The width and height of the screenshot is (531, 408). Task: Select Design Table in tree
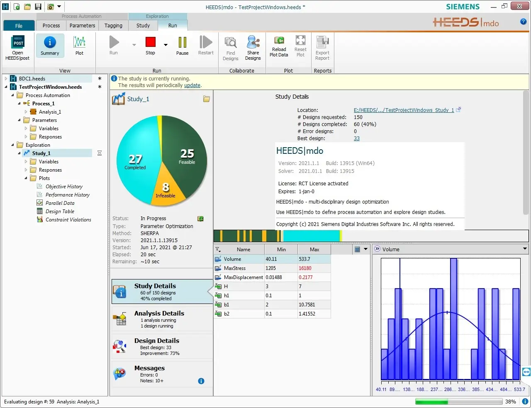pyautogui.click(x=60, y=211)
